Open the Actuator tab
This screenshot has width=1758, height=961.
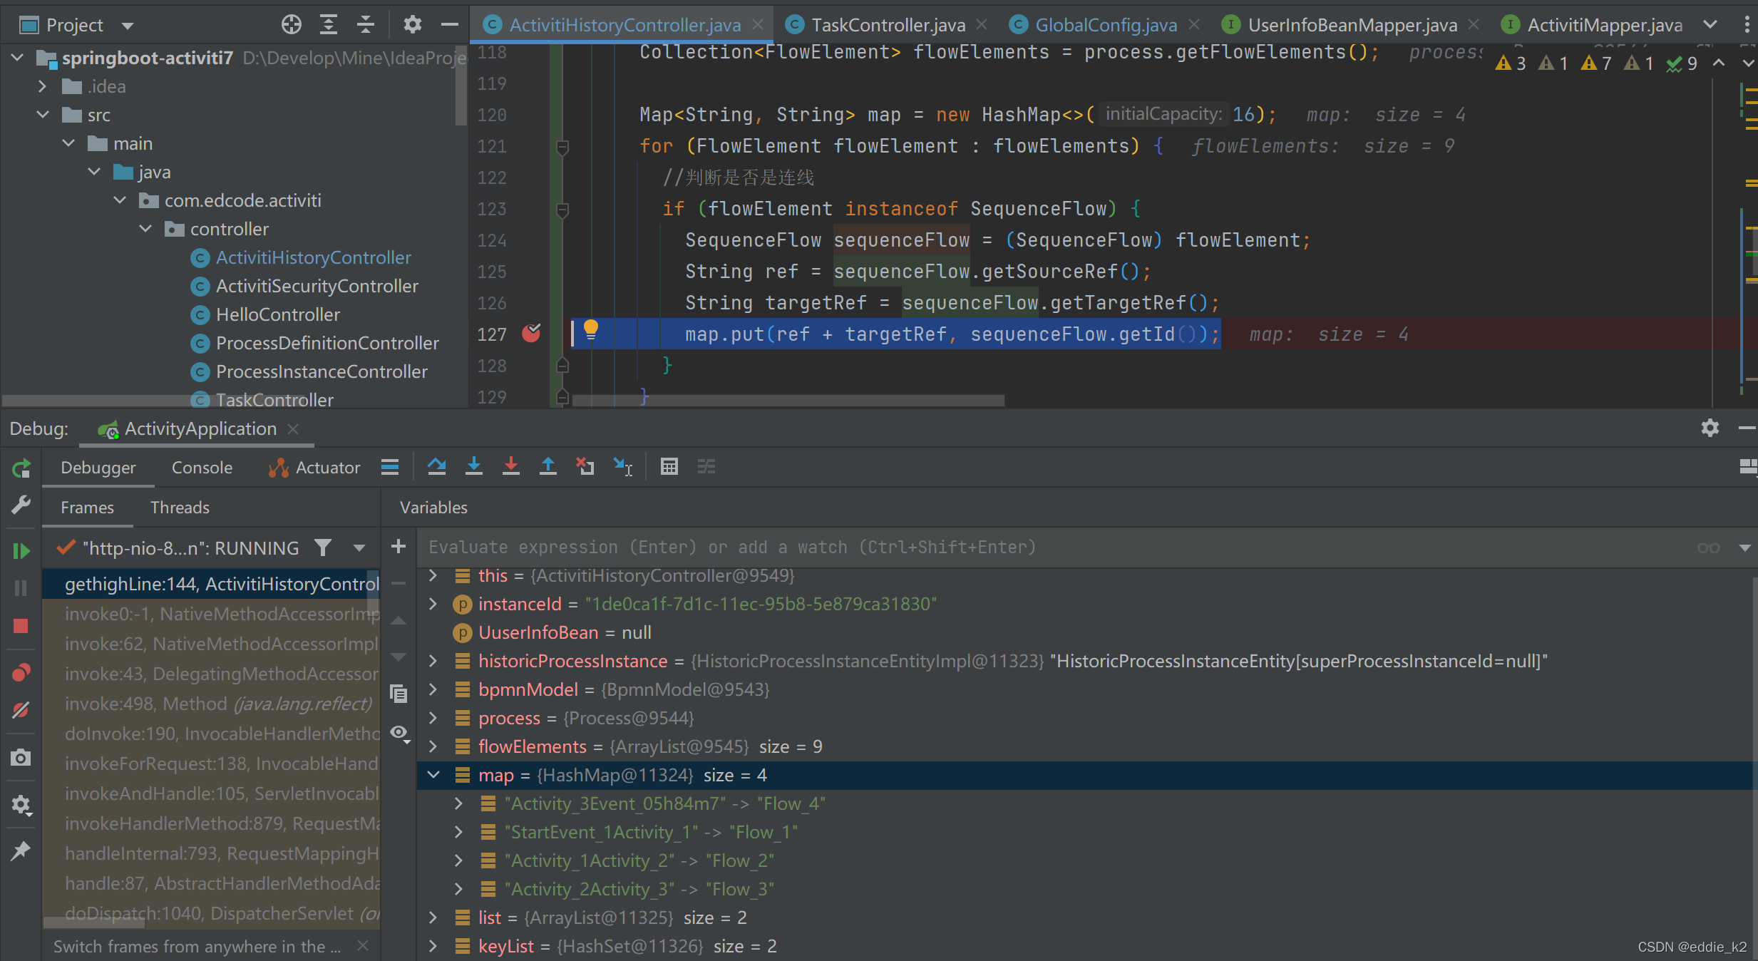point(314,468)
